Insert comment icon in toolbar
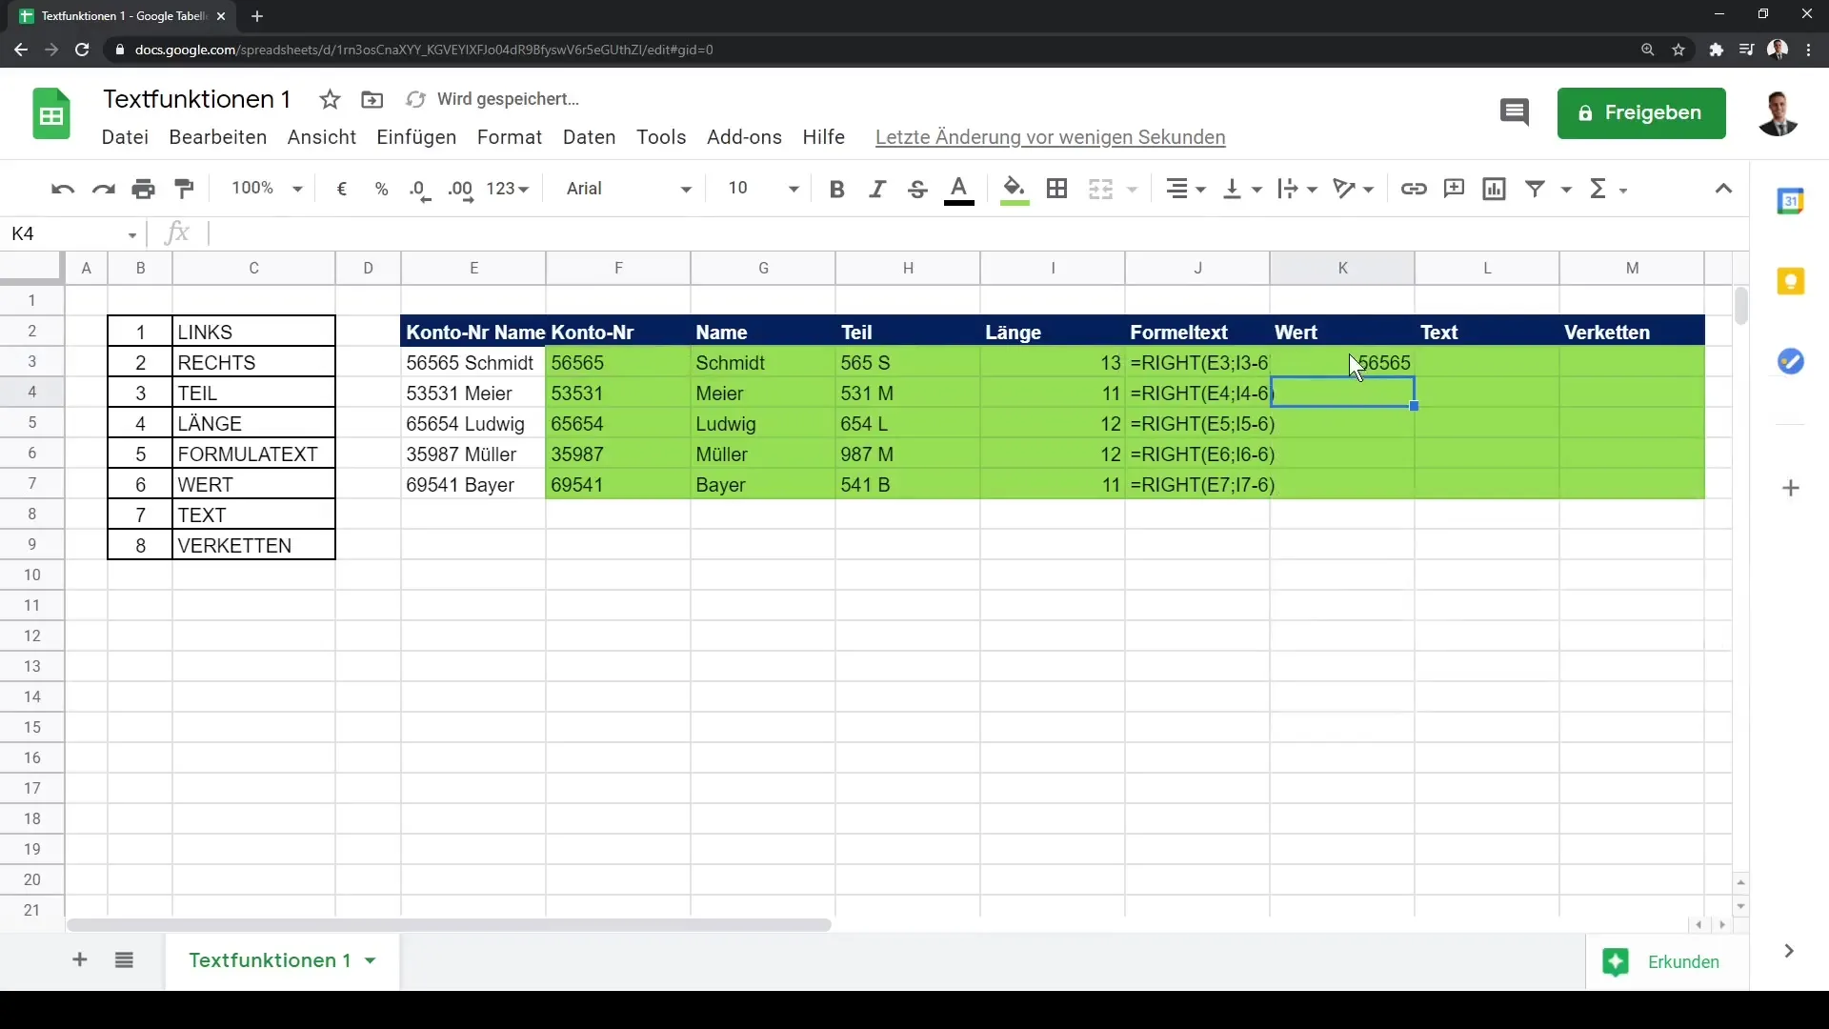The image size is (1829, 1029). 1454,189
